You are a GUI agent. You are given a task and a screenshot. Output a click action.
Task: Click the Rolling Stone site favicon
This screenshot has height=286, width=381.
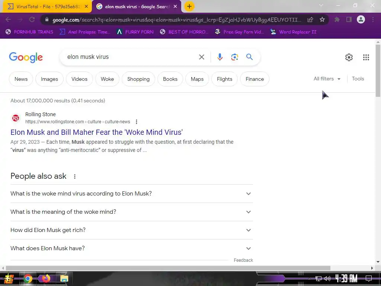tap(16, 118)
